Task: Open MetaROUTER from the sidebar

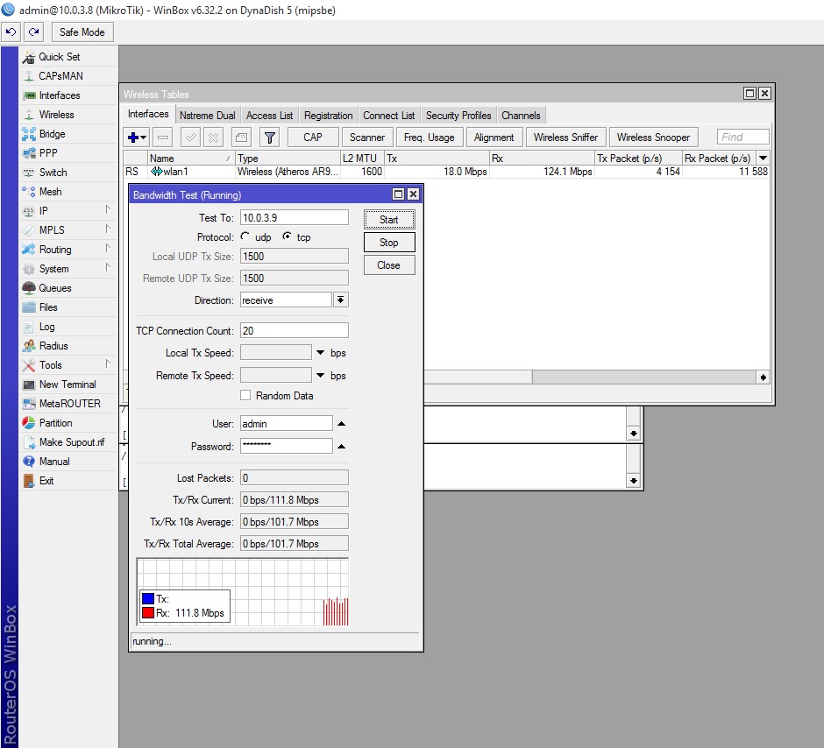Action: [69, 403]
